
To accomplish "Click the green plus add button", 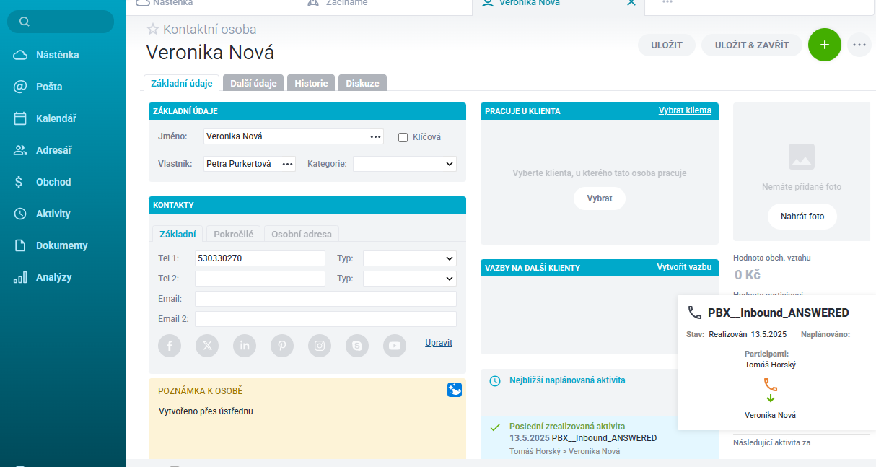I will 825,45.
